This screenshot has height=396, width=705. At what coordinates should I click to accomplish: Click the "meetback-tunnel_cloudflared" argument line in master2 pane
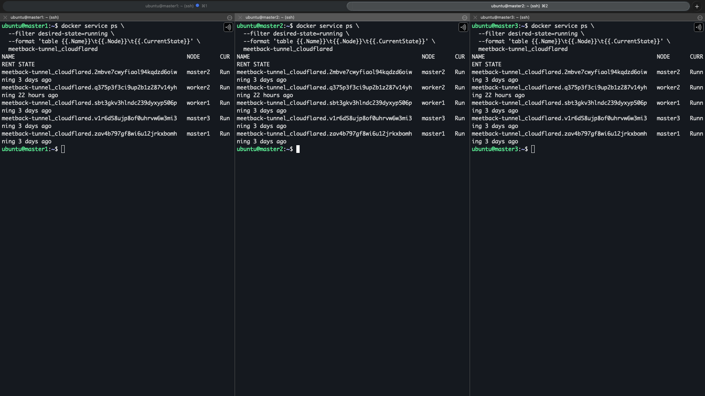pos(288,49)
